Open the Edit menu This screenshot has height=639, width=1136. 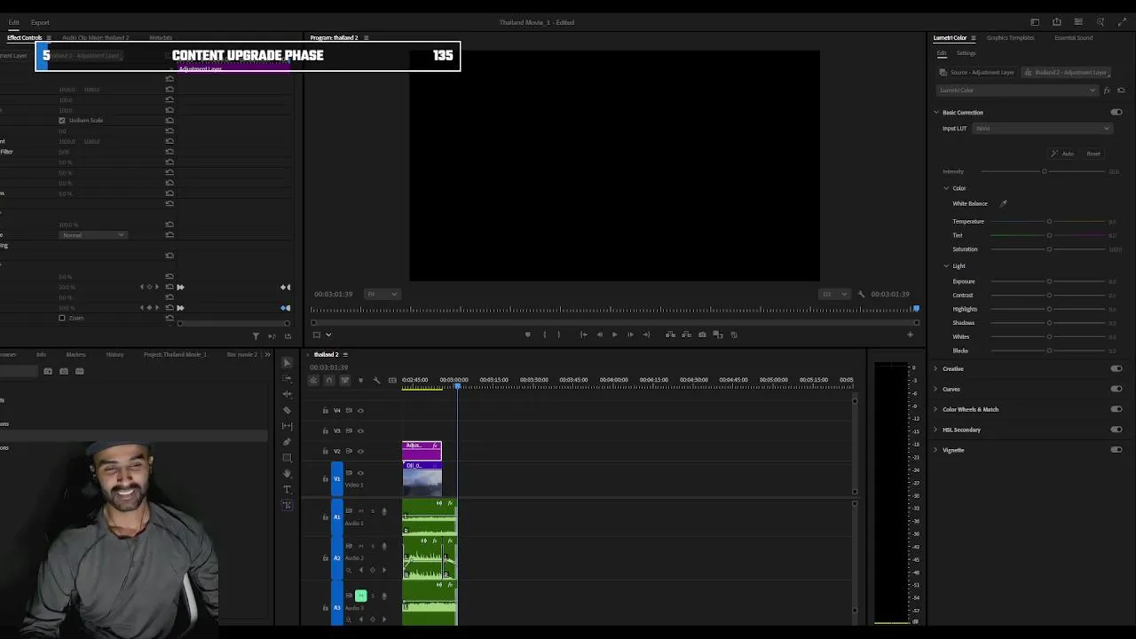click(13, 22)
